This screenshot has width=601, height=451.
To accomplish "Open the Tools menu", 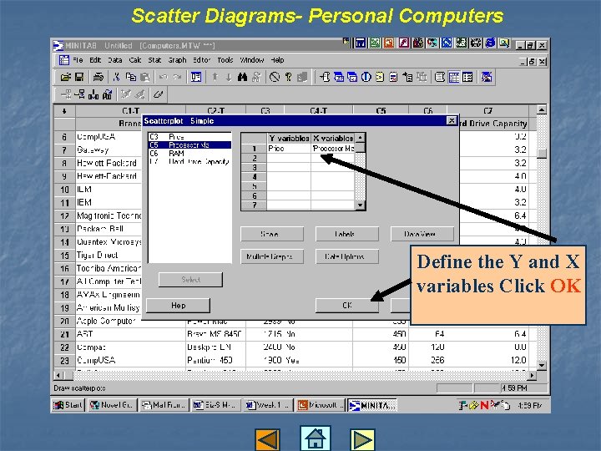I will pyautogui.click(x=225, y=60).
